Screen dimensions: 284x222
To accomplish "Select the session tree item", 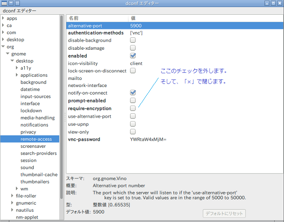I will pyautogui.click(x=28, y=160).
